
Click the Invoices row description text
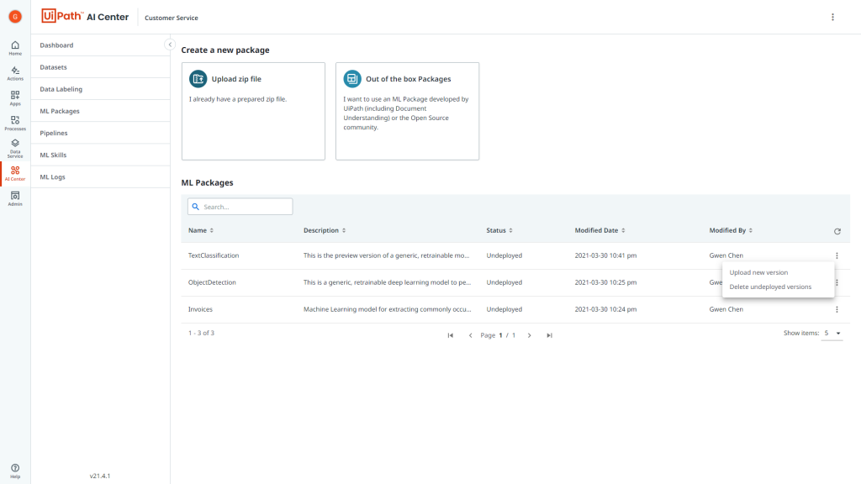(x=387, y=309)
